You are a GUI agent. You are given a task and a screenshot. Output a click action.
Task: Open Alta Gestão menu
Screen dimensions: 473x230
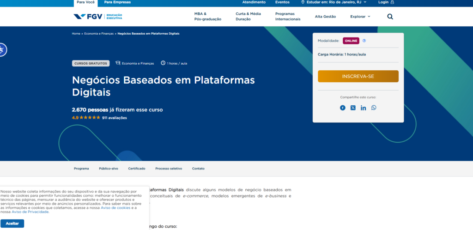[325, 17]
